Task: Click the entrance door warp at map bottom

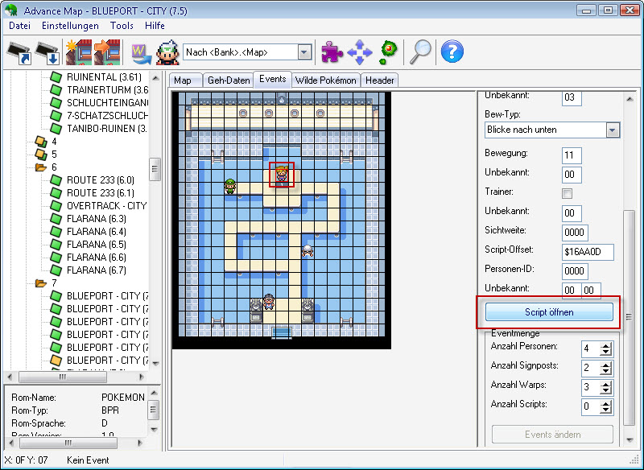Action: pyautogui.click(x=282, y=332)
